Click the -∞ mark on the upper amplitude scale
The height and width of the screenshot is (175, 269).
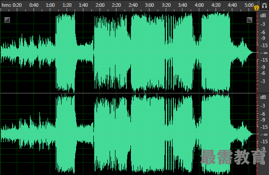264,53
